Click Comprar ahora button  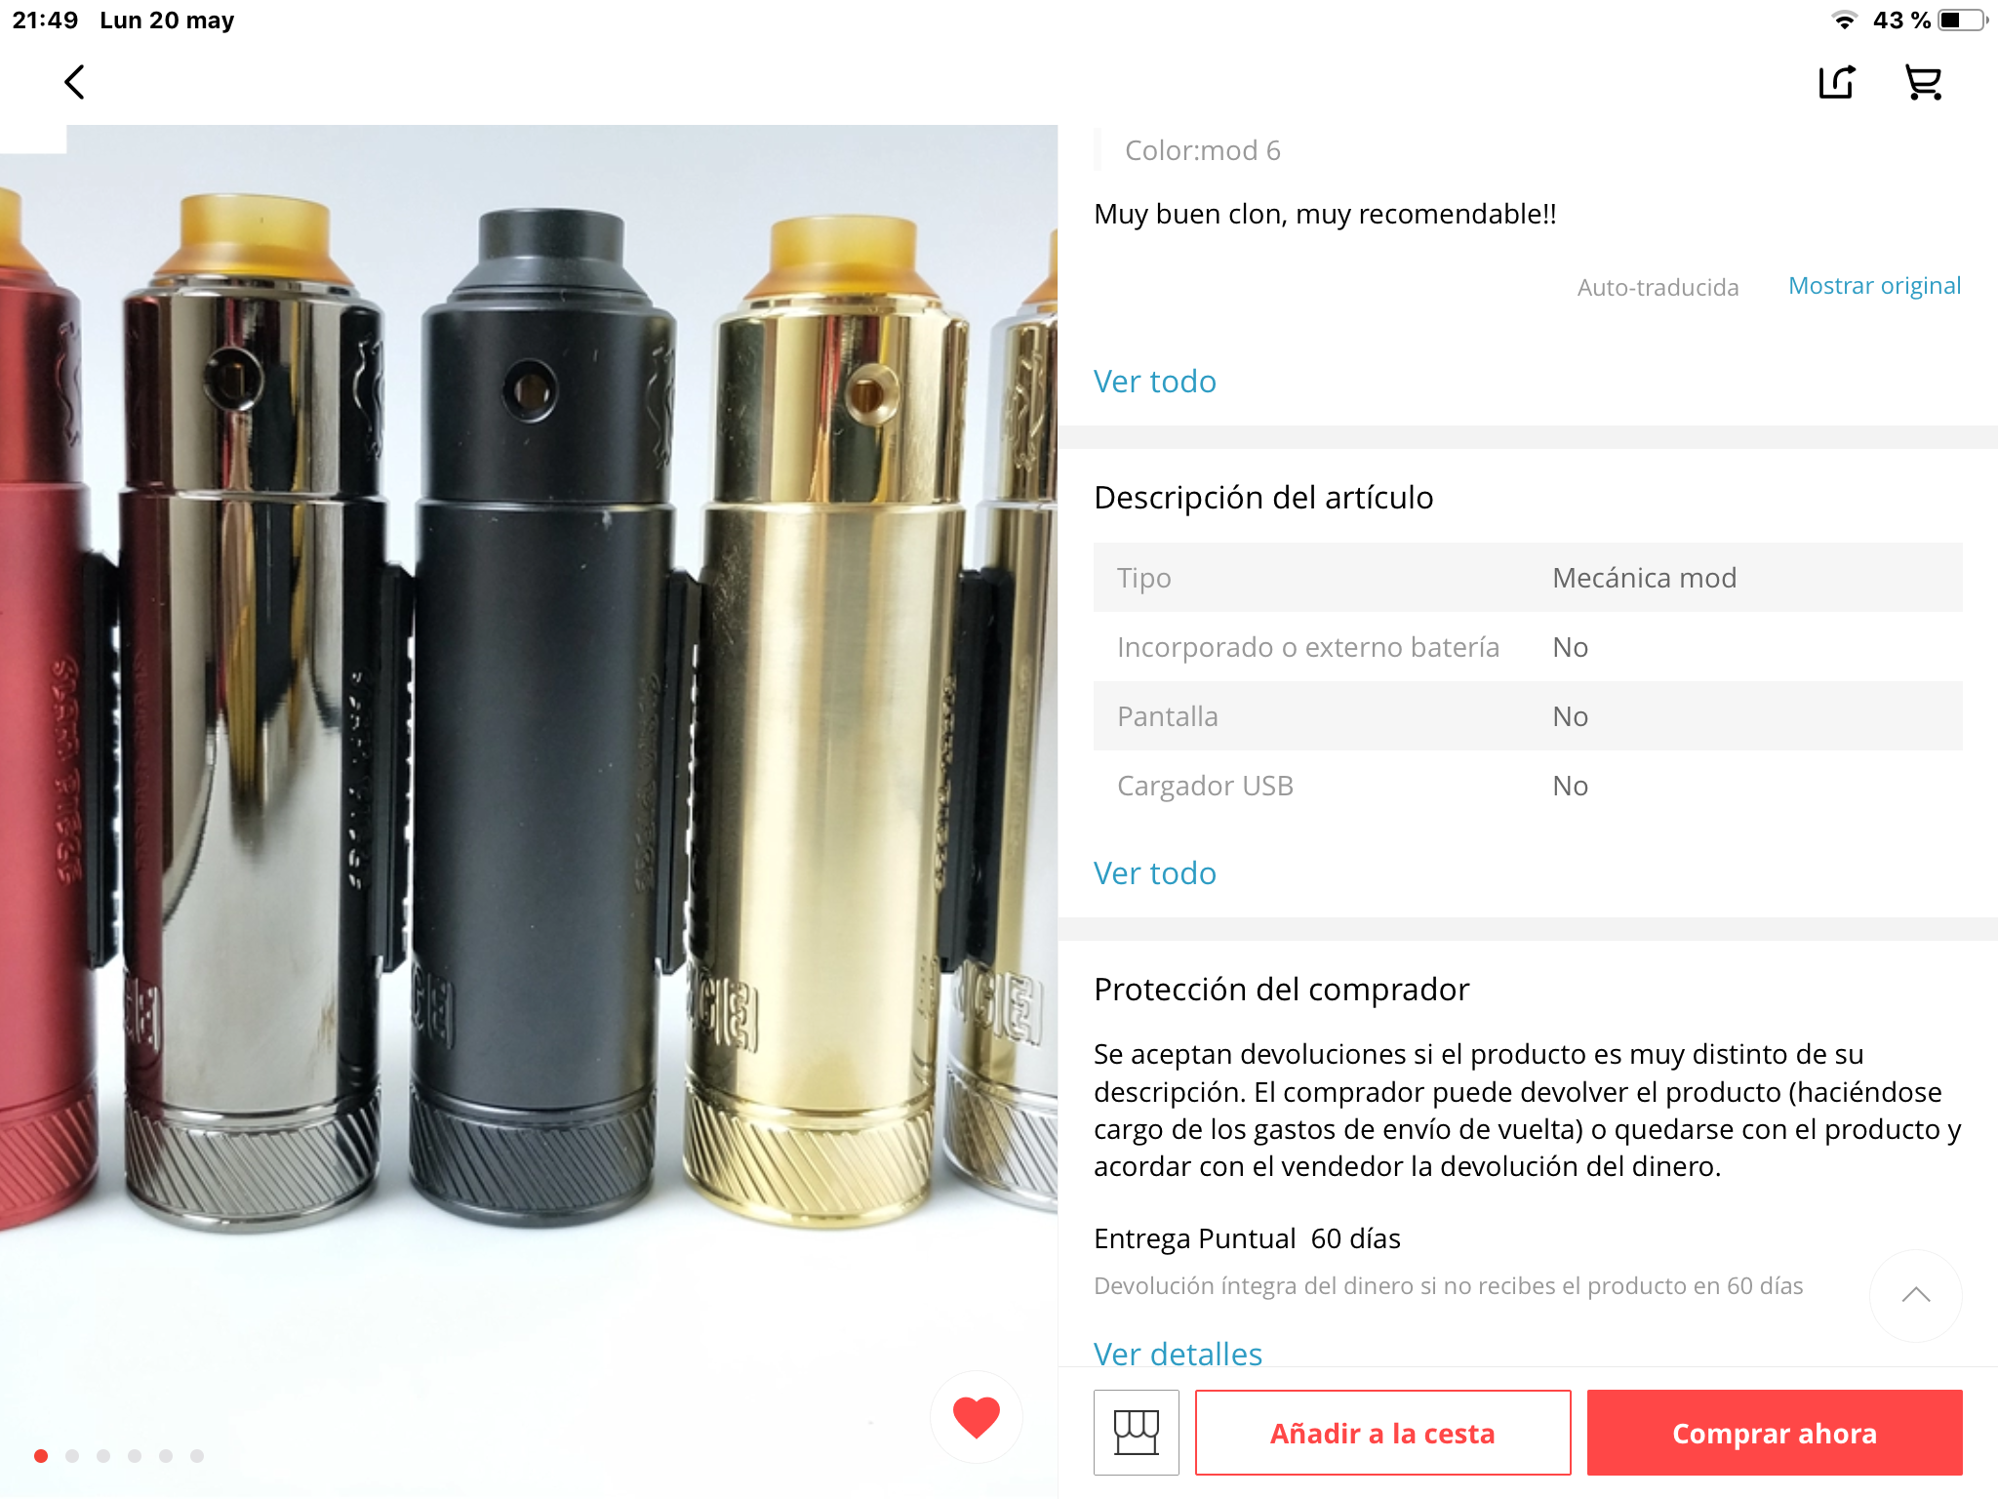1775,1433
